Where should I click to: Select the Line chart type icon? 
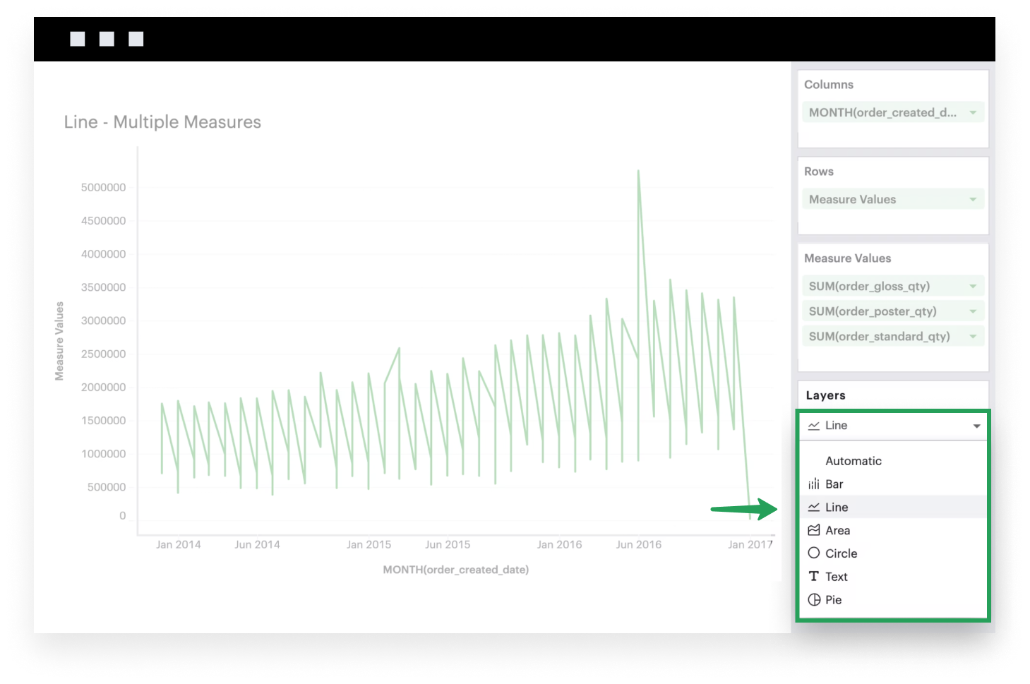[814, 507]
